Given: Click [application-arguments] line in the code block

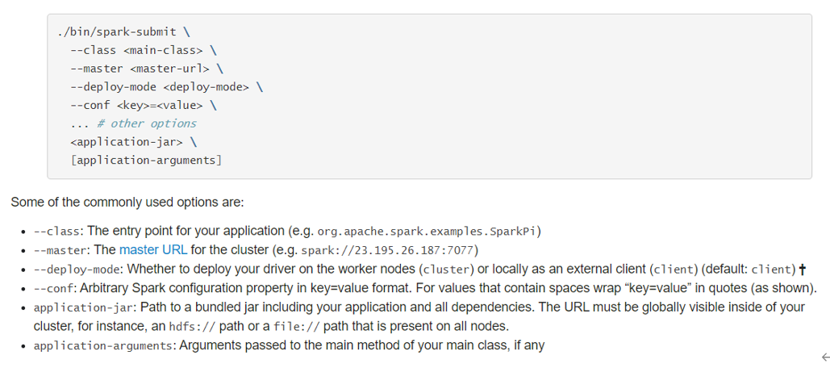Looking at the screenshot, I should [x=145, y=160].
